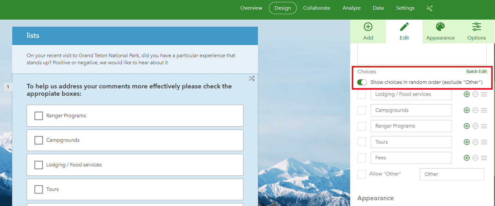Open the Appearance panel palette icon
The width and height of the screenshot is (495, 206).
(x=440, y=31)
